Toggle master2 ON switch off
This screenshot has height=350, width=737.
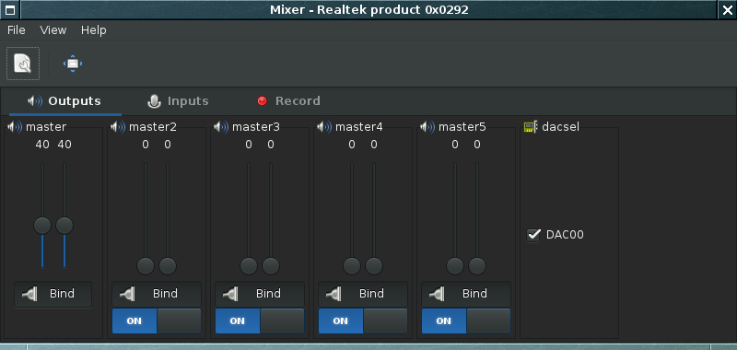pyautogui.click(x=157, y=321)
